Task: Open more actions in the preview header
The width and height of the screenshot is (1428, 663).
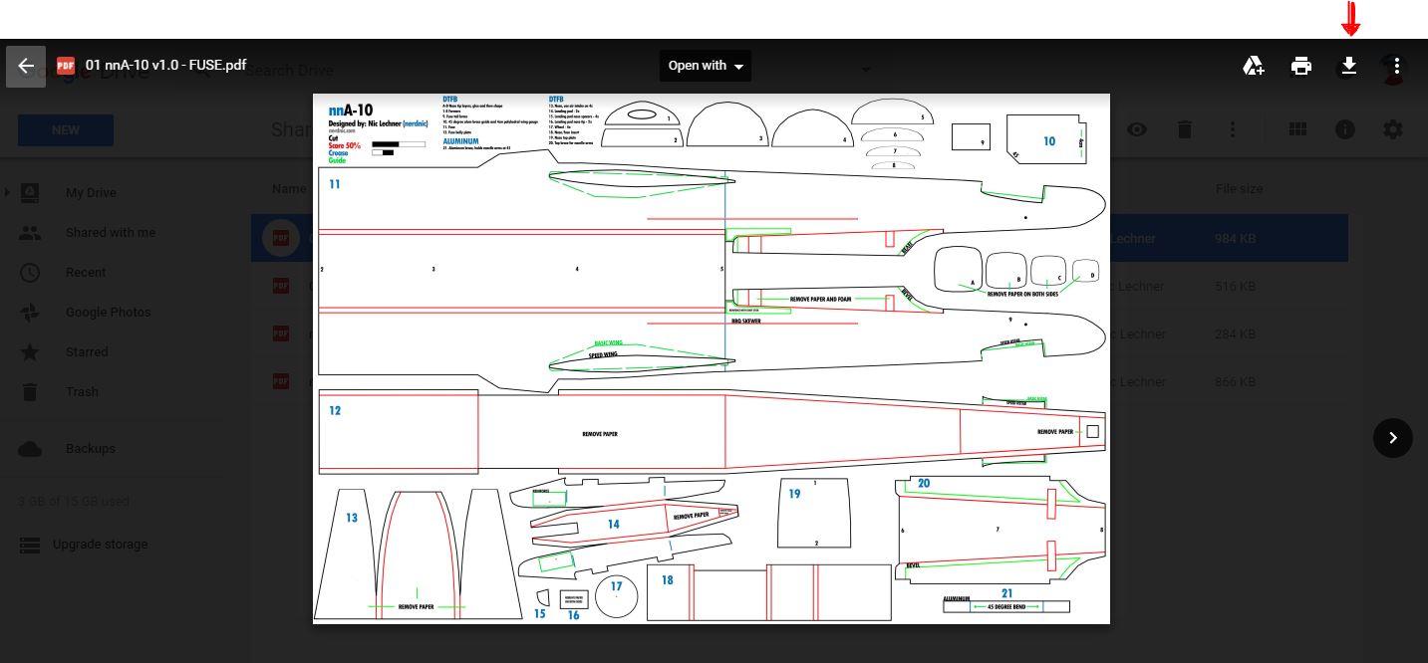Action: (x=1397, y=67)
